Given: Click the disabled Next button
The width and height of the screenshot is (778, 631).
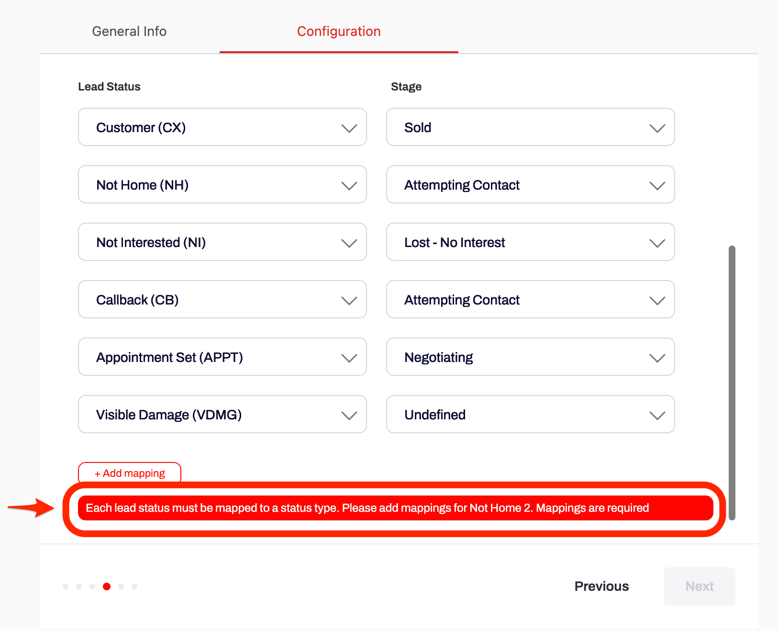Looking at the screenshot, I should tap(699, 586).
